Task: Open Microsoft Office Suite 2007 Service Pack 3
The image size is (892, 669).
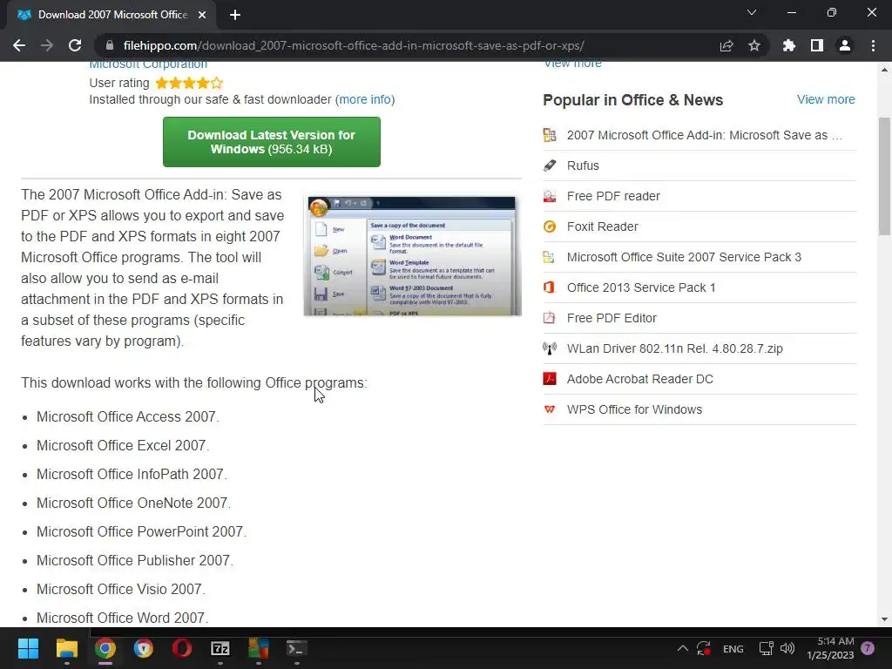Action: [x=684, y=257]
